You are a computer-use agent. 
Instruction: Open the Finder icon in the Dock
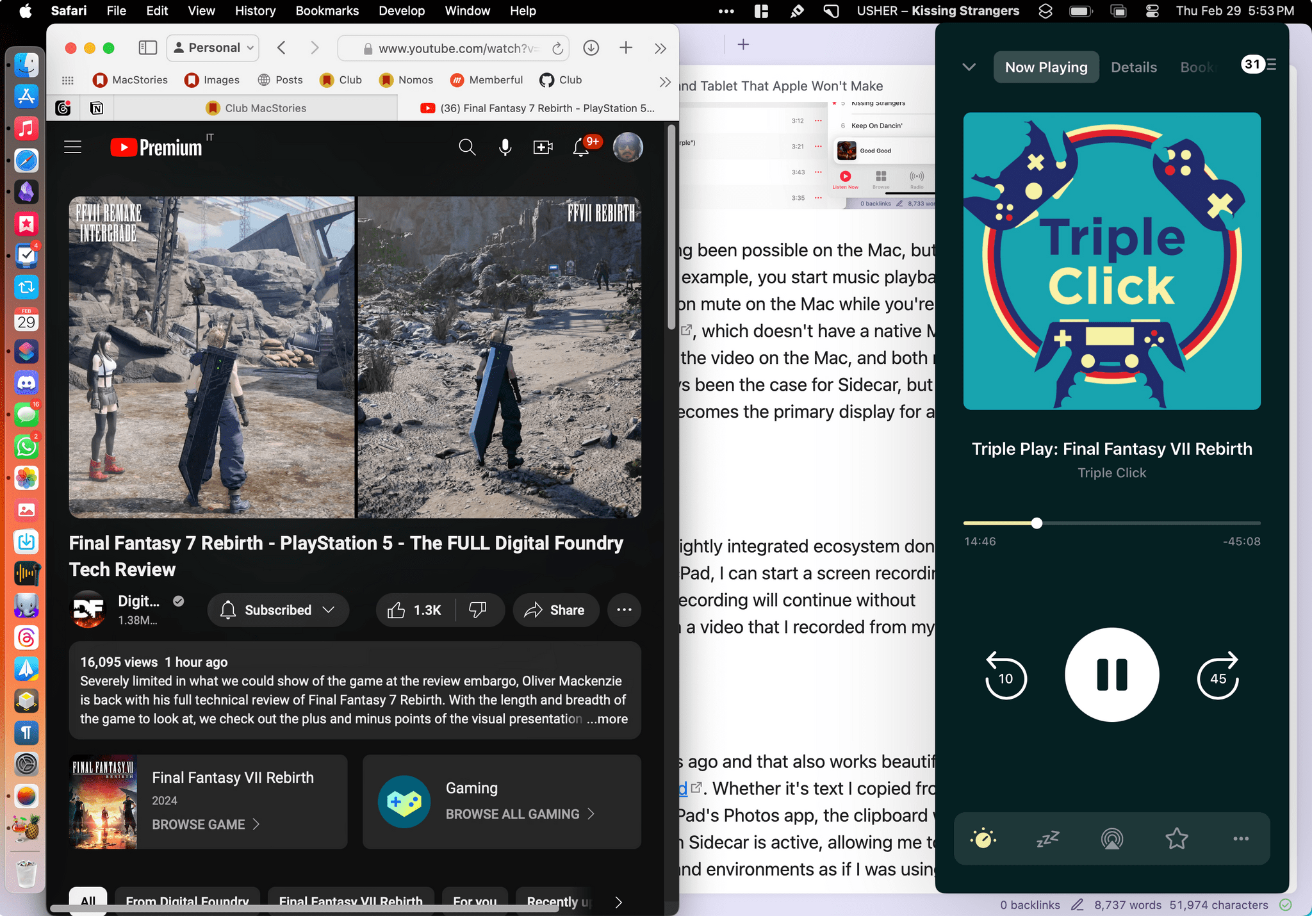(x=26, y=65)
